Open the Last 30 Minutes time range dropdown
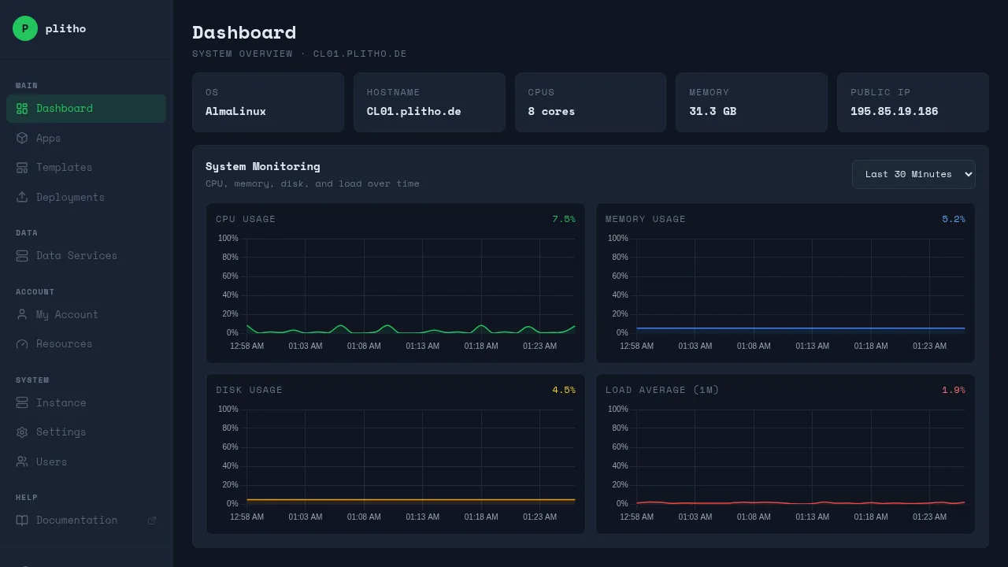Viewport: 1008px width, 567px height. (913, 174)
